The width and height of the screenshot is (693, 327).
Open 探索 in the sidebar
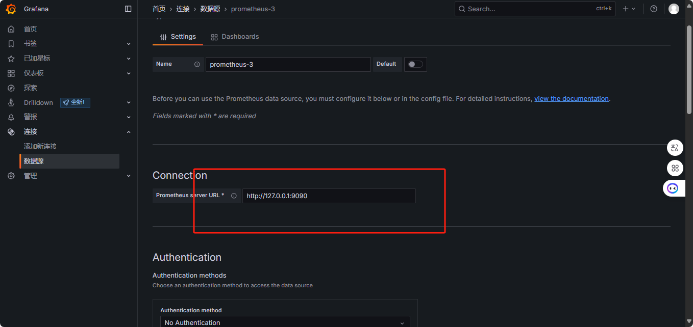[30, 88]
